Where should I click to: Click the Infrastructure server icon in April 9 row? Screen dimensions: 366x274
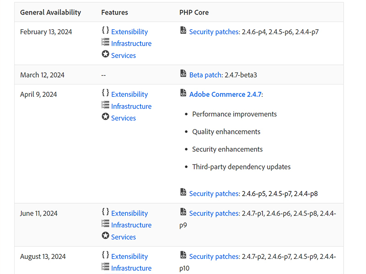pos(105,105)
